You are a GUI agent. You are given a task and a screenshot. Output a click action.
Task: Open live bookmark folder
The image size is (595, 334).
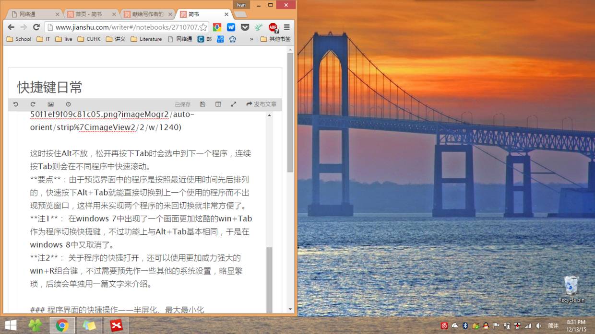[64, 39]
